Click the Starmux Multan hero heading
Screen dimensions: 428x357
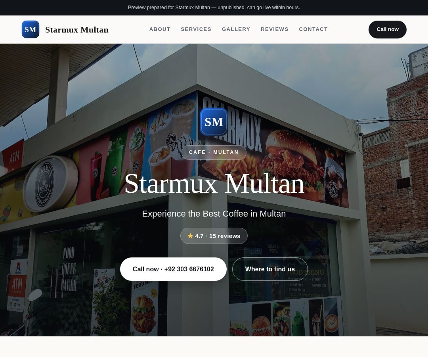[214, 184]
